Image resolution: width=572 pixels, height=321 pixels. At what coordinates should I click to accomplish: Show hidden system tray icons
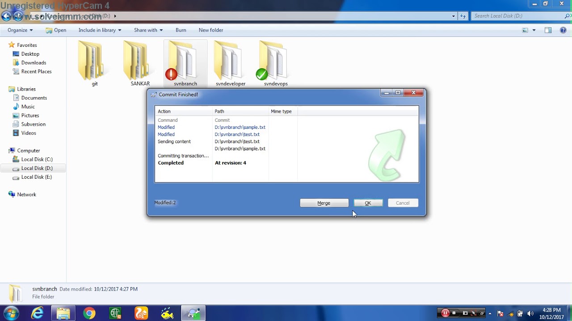[490, 313]
